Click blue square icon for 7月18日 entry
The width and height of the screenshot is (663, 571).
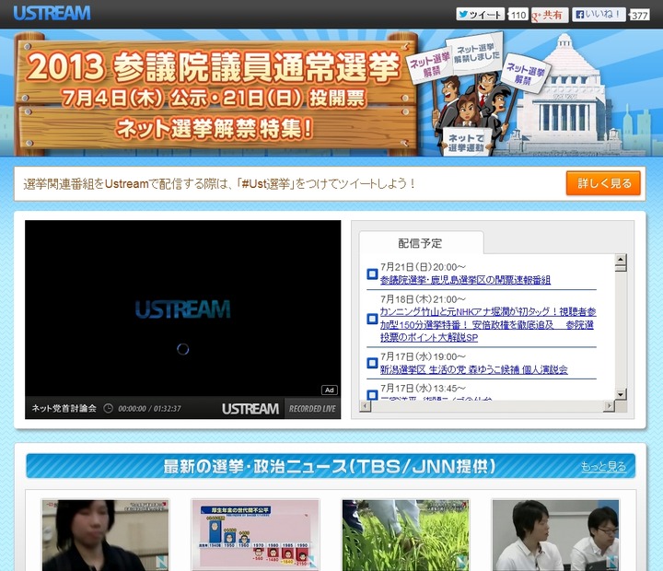pos(372,319)
